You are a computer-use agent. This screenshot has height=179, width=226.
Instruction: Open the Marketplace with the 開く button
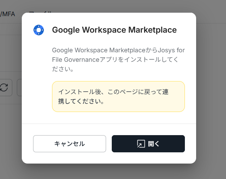(148, 144)
